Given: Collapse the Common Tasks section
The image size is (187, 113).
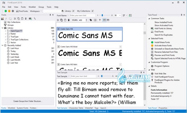Looking at the screenshot, I should coord(149,19).
